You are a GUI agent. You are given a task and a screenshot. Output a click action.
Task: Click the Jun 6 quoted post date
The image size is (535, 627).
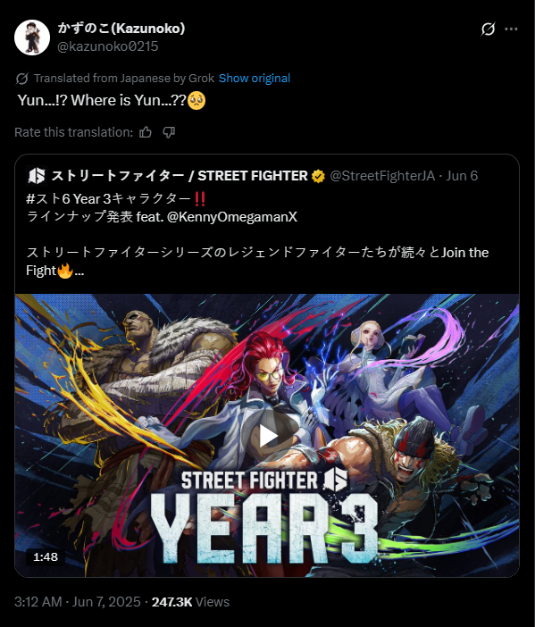(x=462, y=176)
